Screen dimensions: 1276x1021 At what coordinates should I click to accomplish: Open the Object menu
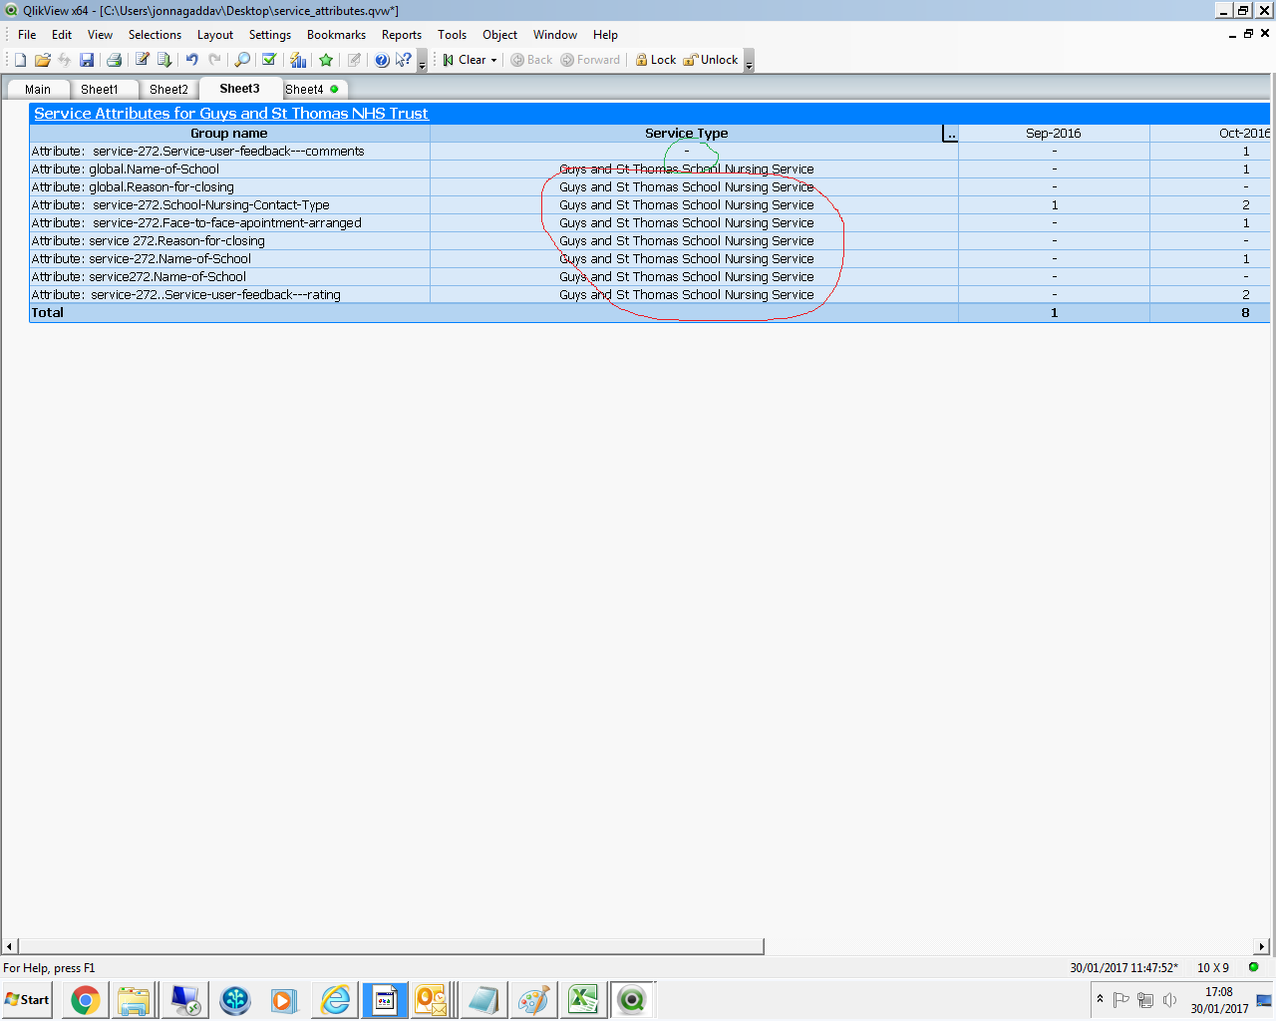click(499, 35)
